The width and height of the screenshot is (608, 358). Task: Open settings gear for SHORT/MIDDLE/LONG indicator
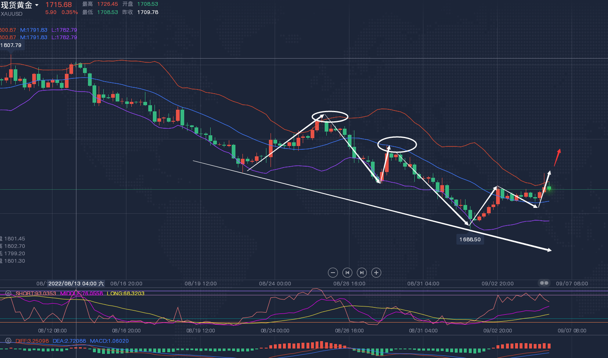pyautogui.click(x=8, y=294)
